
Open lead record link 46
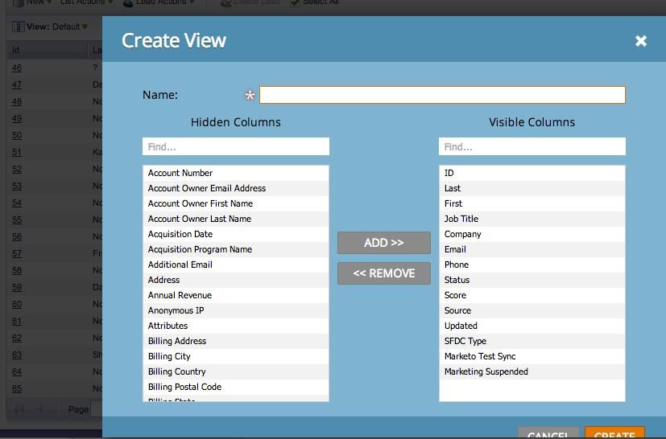pos(17,68)
